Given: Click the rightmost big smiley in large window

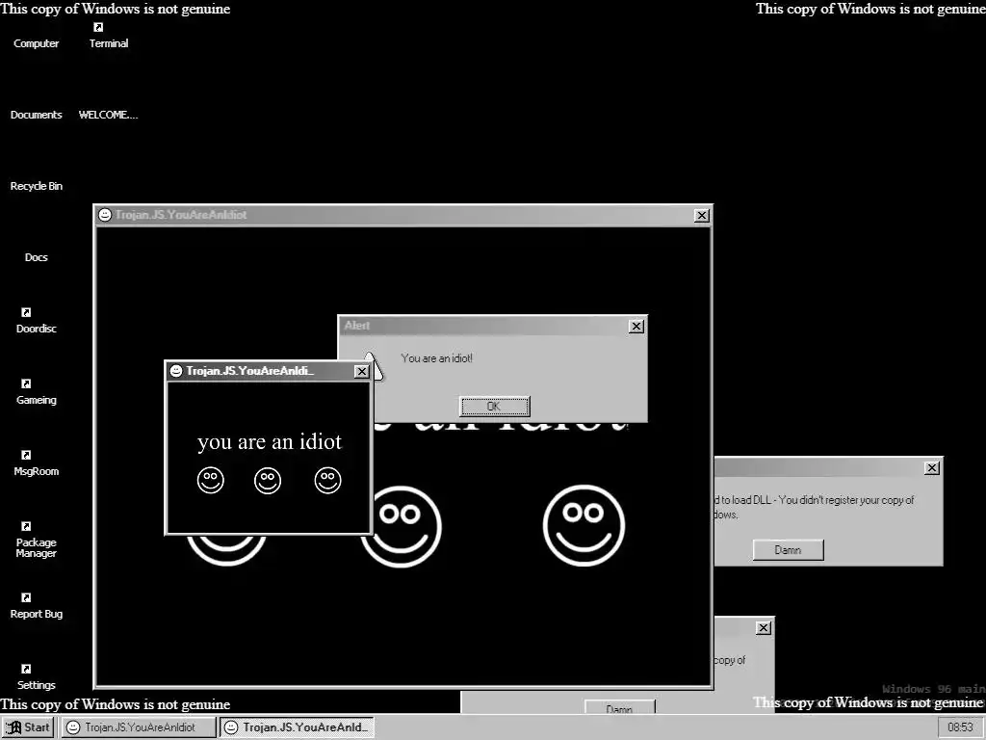Looking at the screenshot, I should (x=584, y=525).
